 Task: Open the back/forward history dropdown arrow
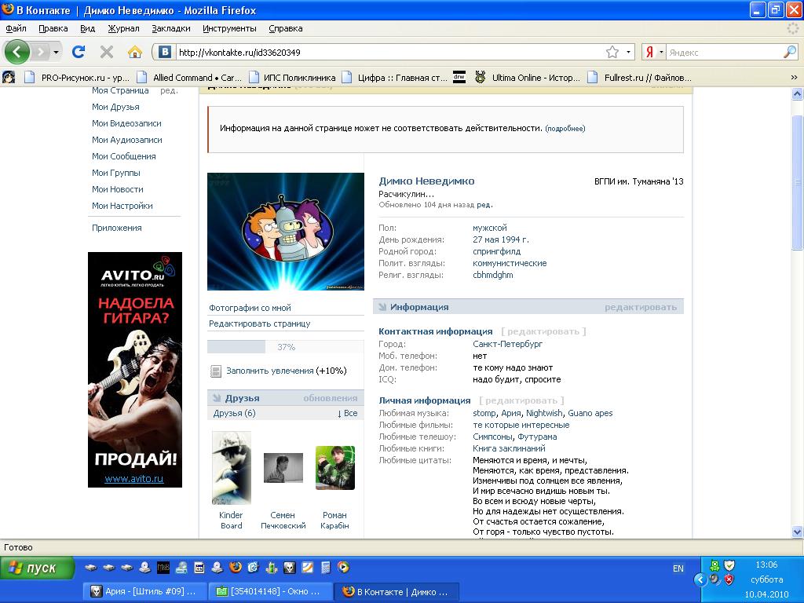56,52
